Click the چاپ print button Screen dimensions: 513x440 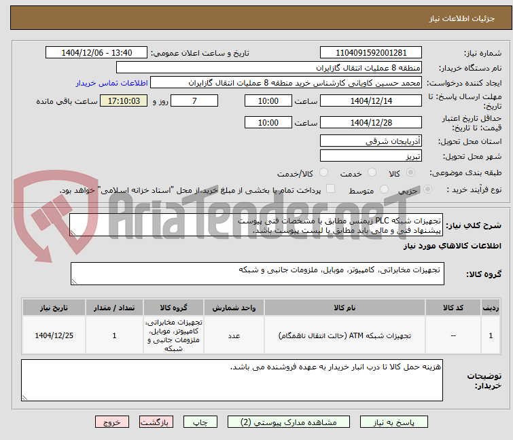(x=200, y=422)
